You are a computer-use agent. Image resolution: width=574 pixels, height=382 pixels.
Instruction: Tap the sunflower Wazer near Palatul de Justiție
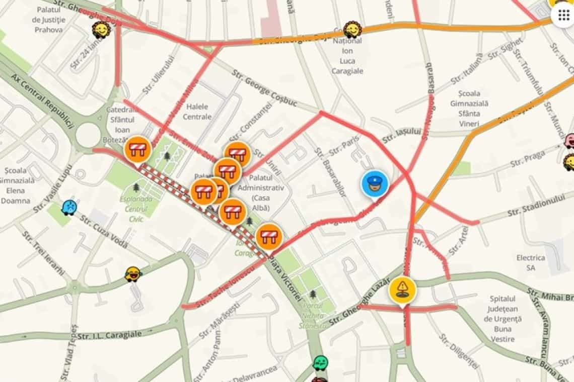click(x=100, y=30)
